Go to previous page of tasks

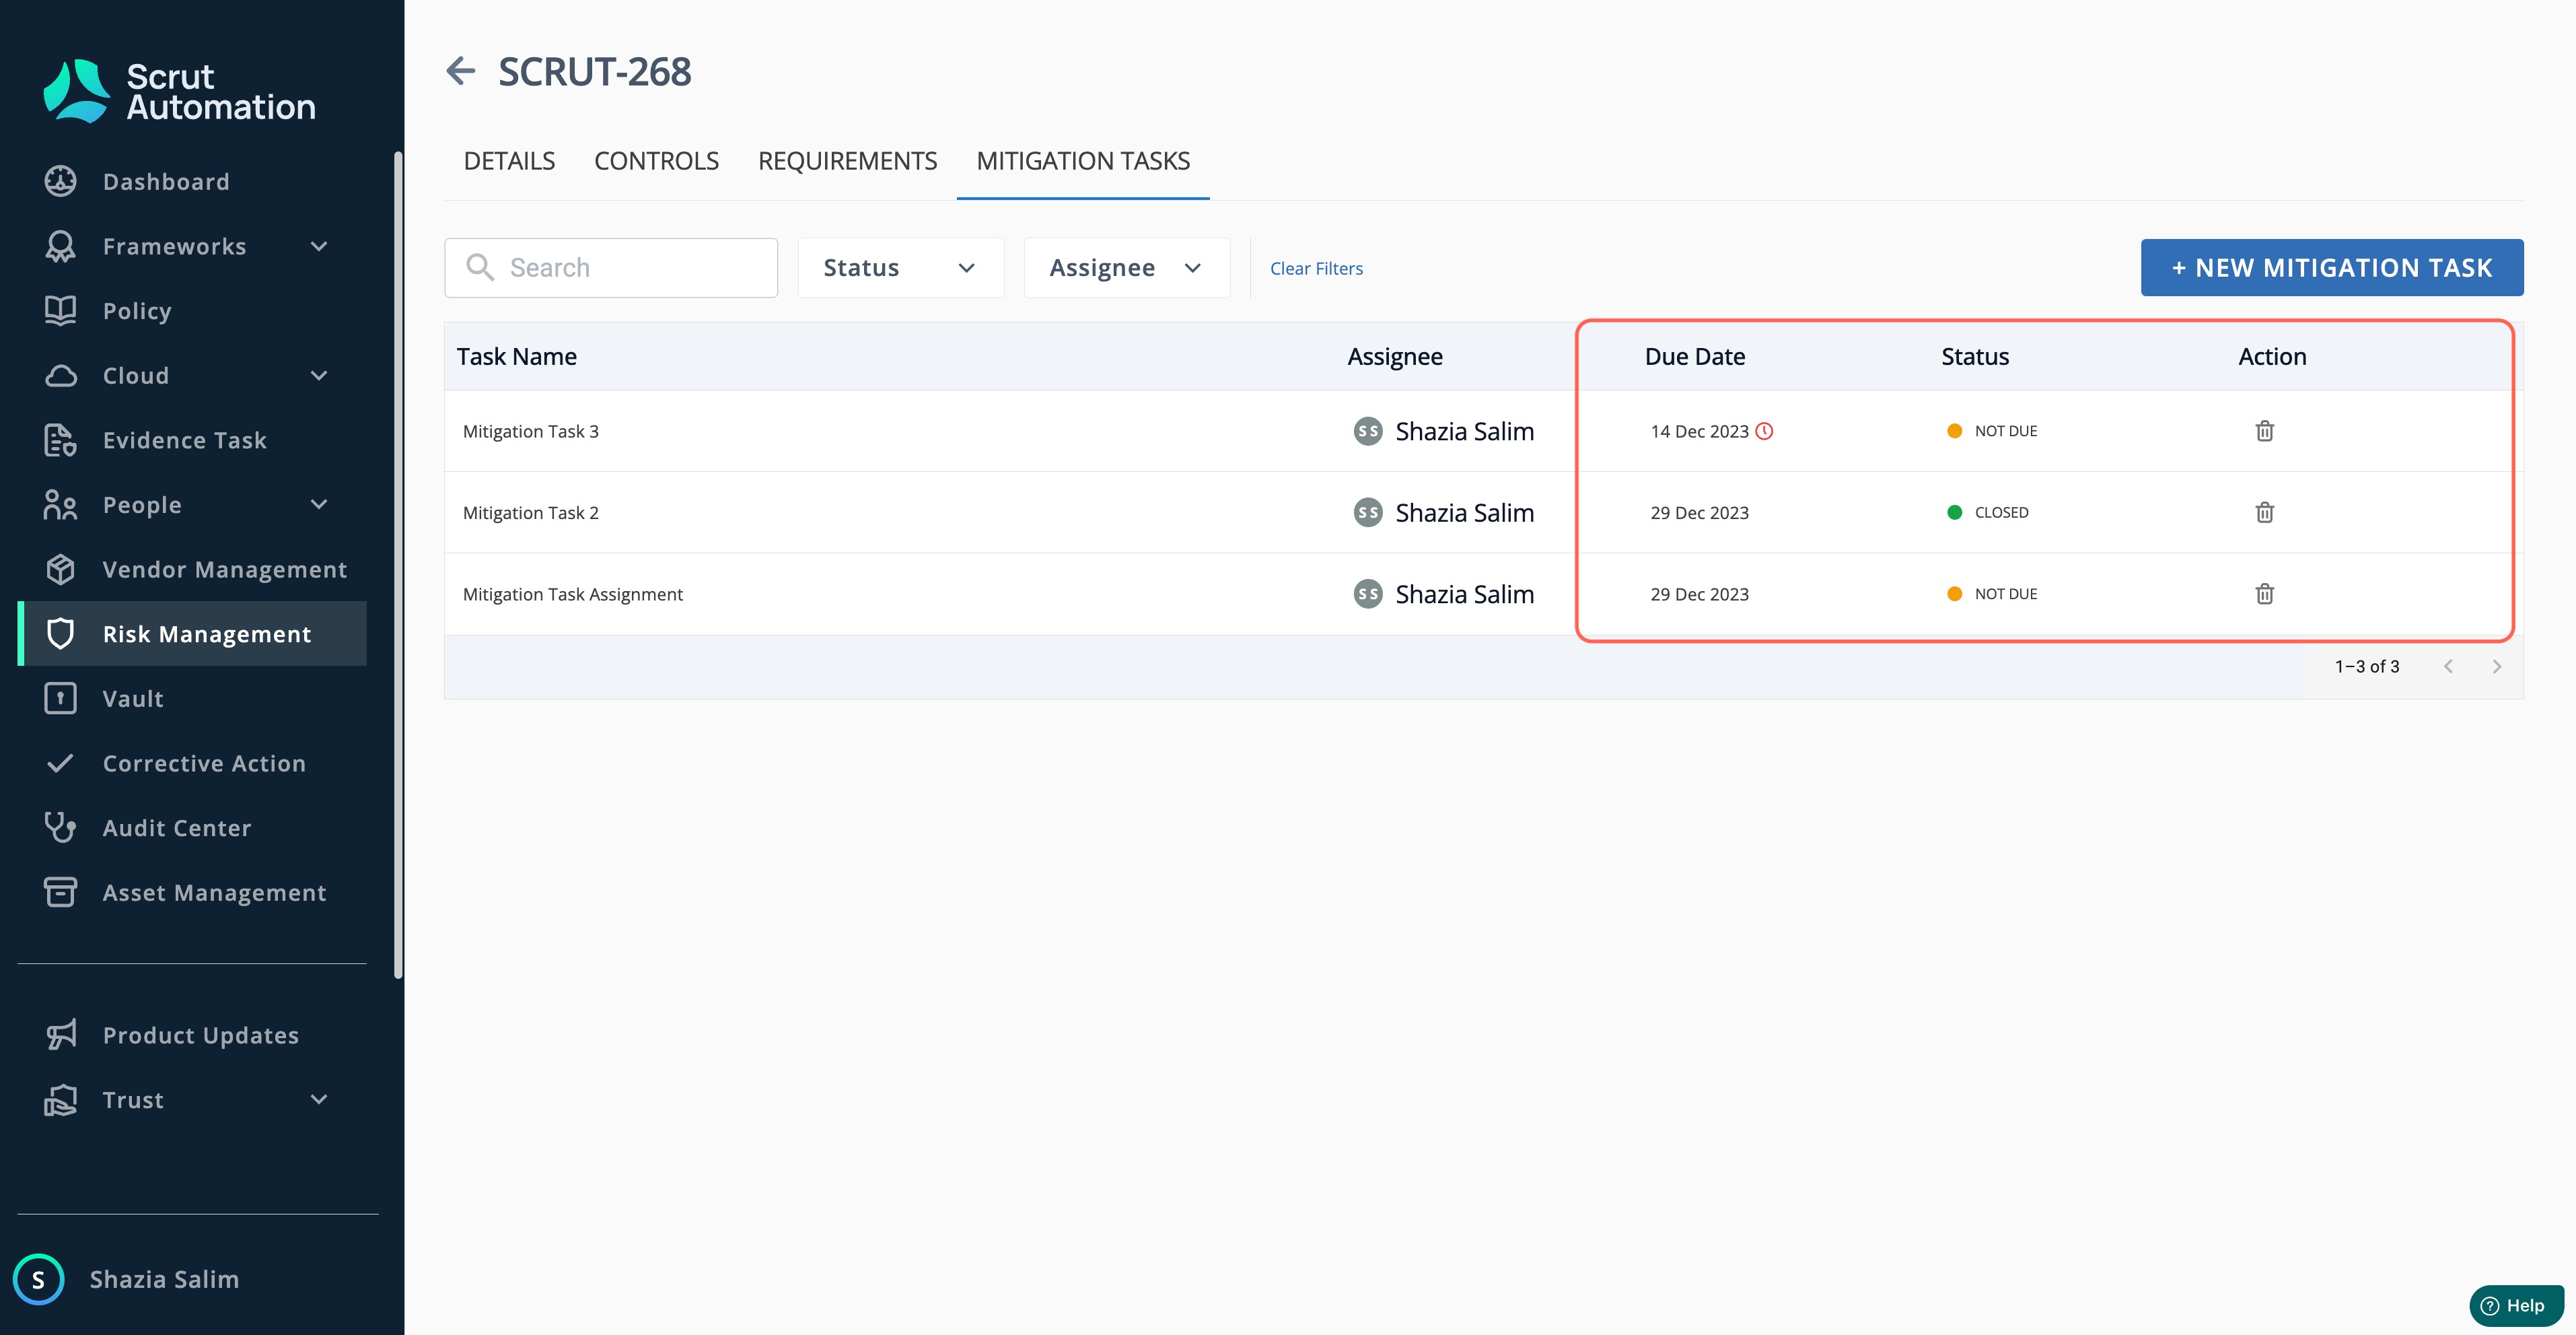click(x=2448, y=666)
